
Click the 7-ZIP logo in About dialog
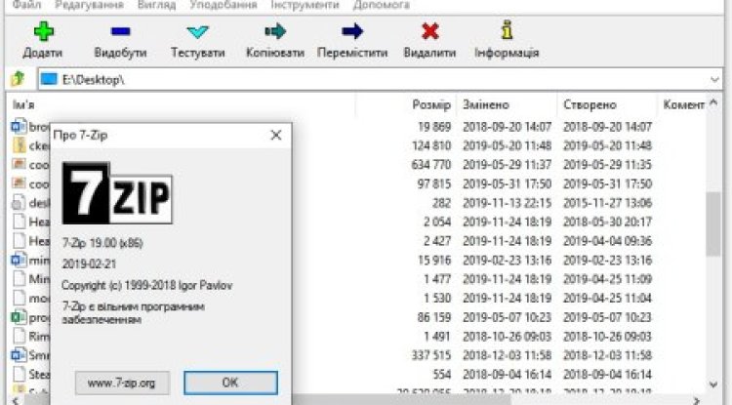[117, 192]
